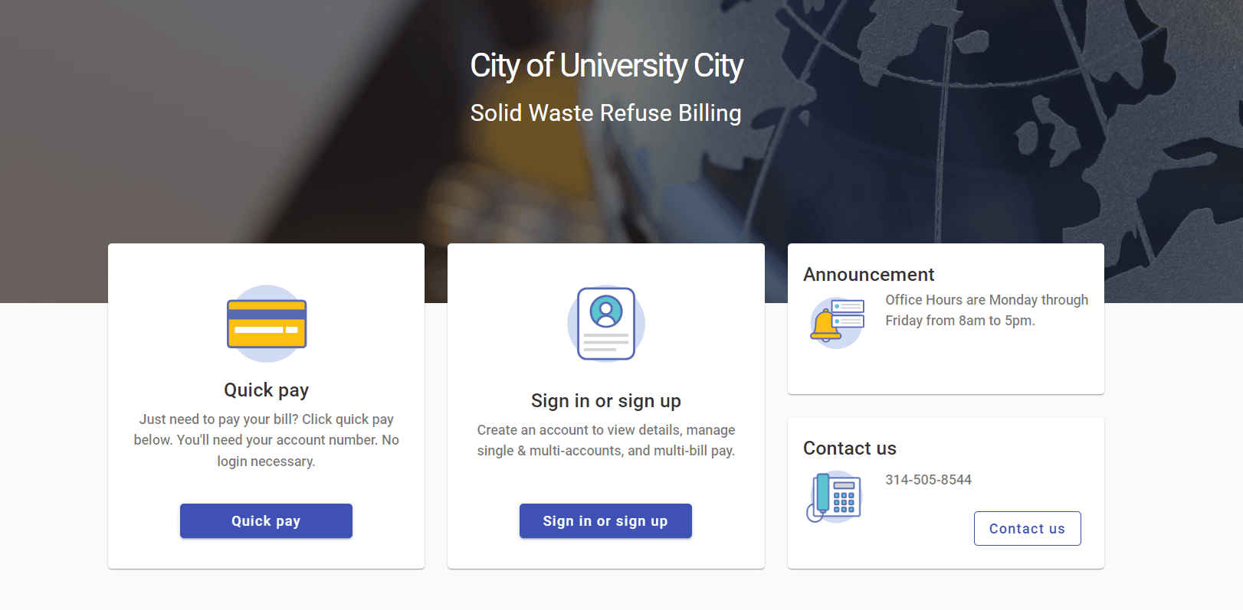This screenshot has width=1243, height=610.
Task: Open the Contact us outlined button
Action: (x=1027, y=528)
